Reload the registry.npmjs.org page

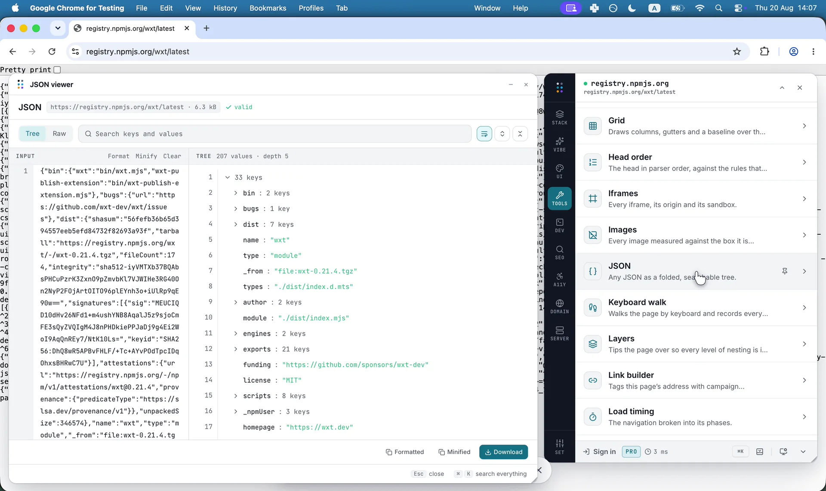point(52,52)
